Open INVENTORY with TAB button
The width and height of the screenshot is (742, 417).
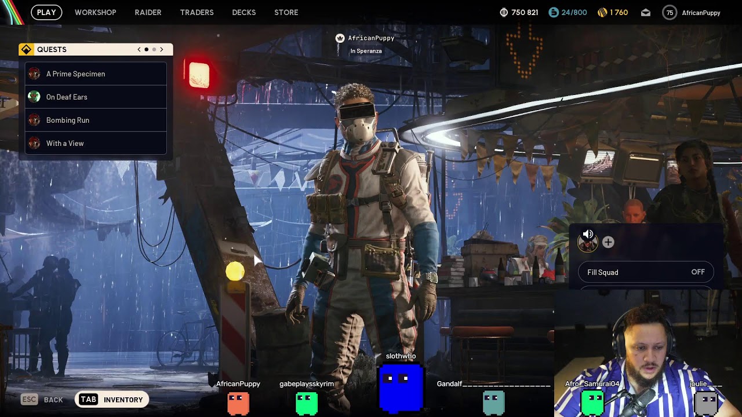(112, 400)
